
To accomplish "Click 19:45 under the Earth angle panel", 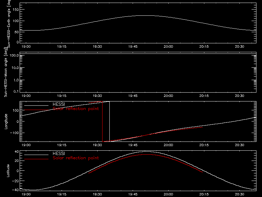I will tap(133, 47).
